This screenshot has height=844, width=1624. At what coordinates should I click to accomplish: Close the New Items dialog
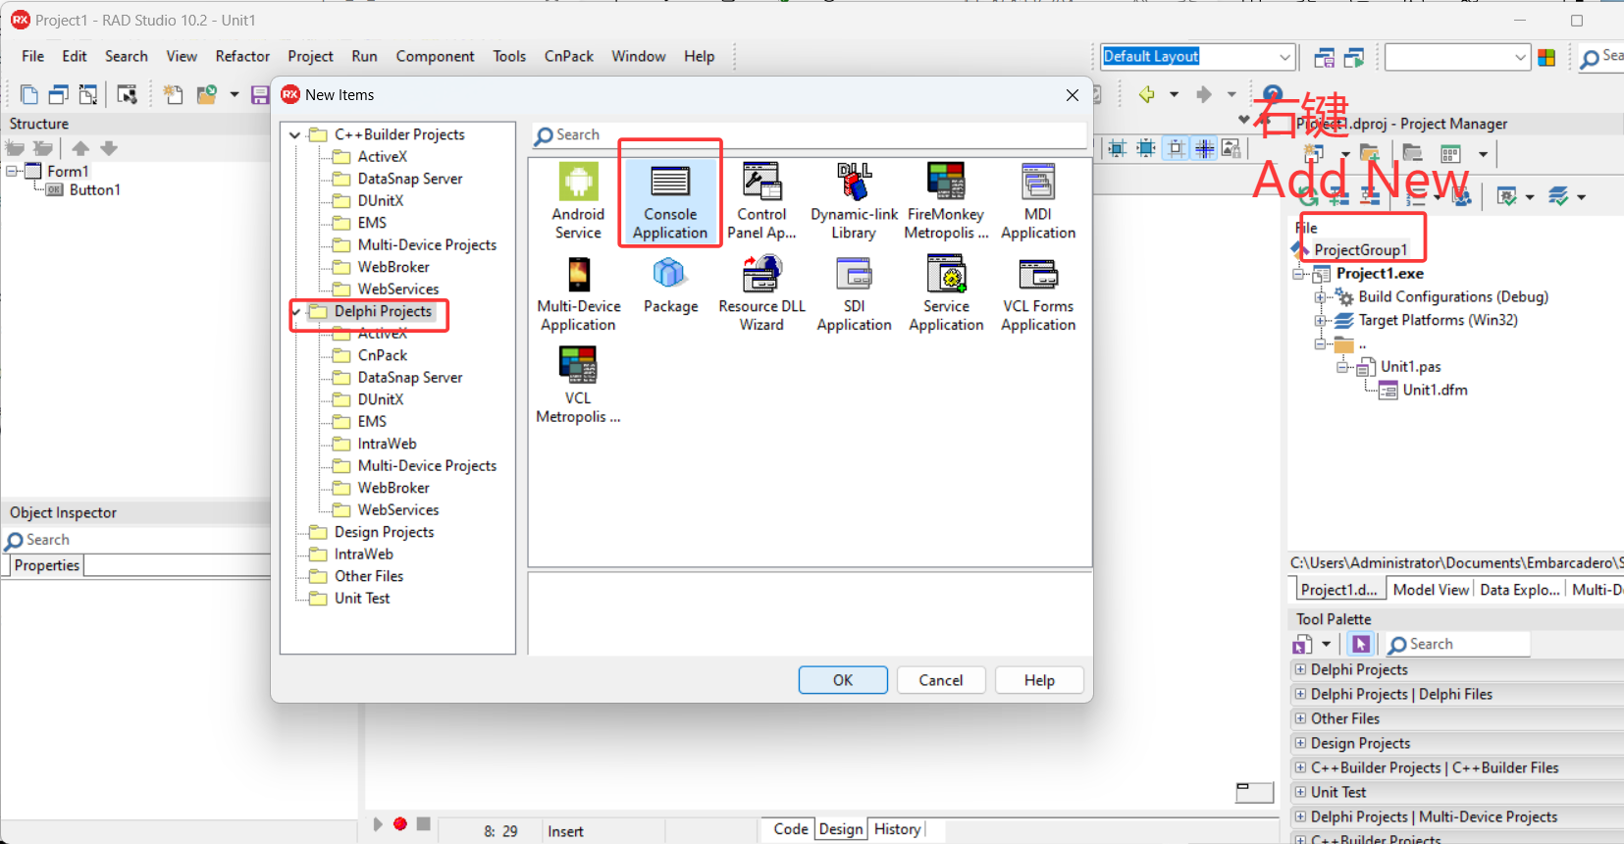pos(1073,95)
